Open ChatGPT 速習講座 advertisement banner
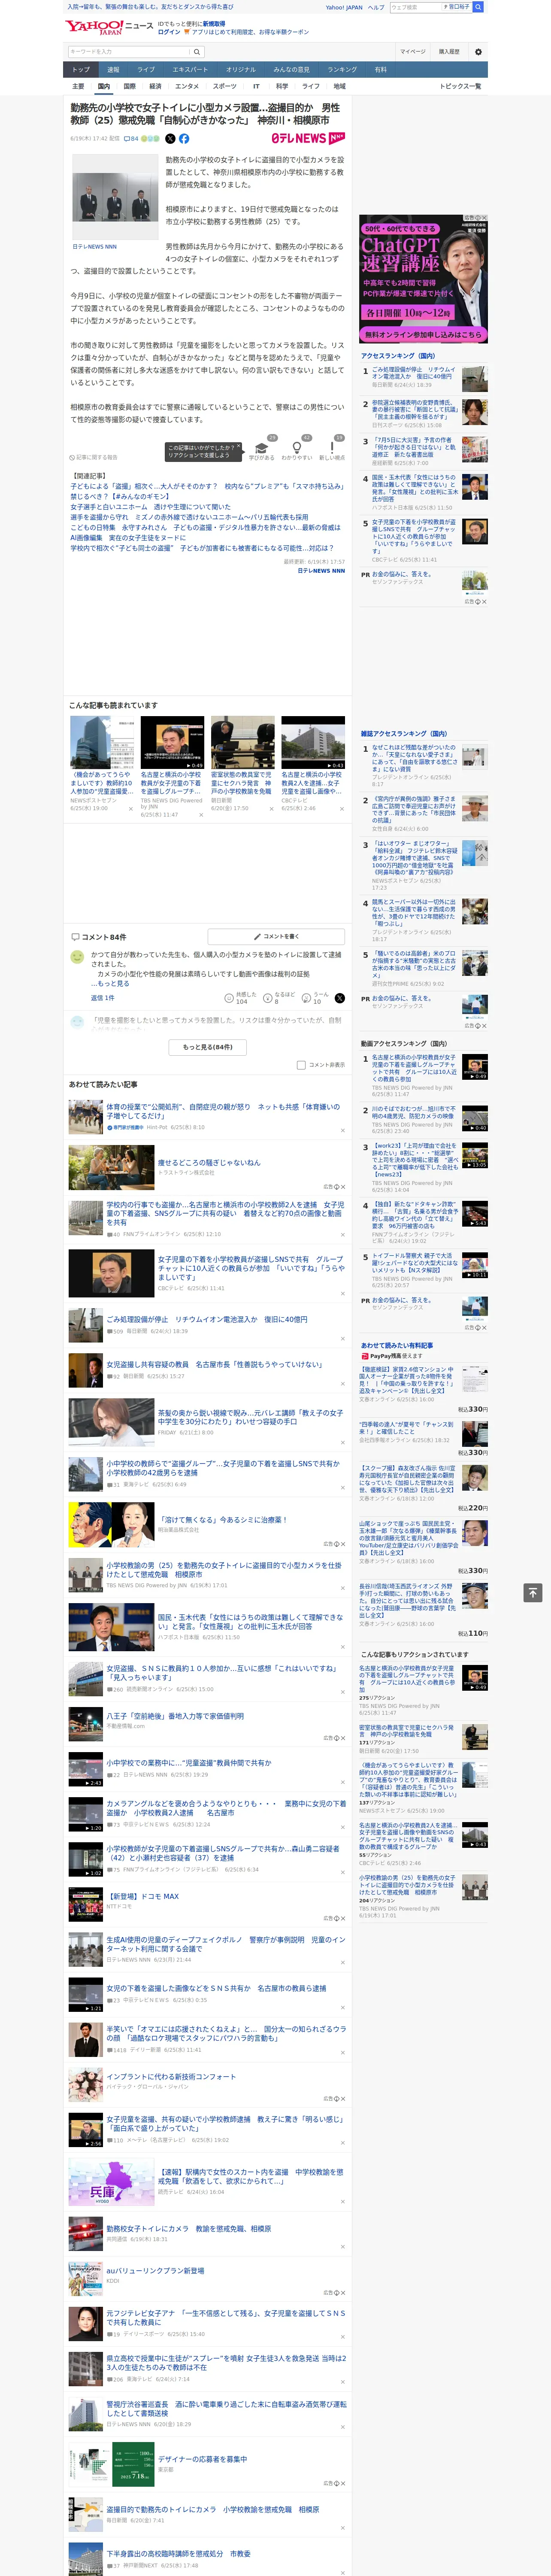 [424, 278]
